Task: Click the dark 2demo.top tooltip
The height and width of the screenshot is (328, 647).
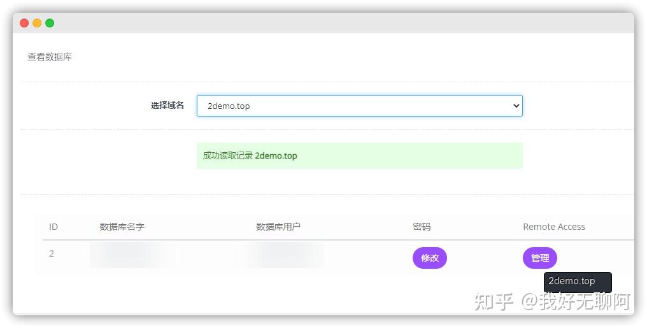Action: [x=578, y=282]
